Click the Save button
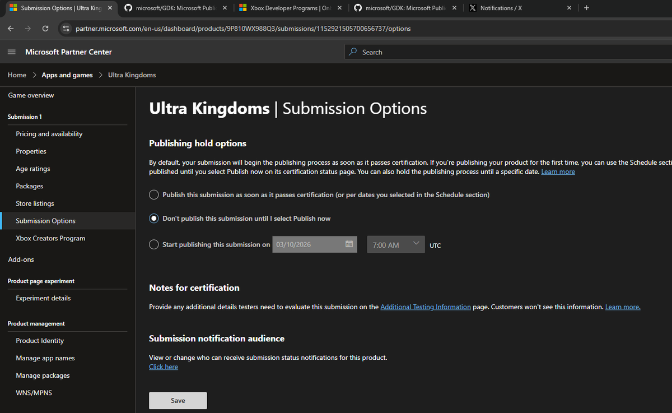Screen dimensions: 672x413 (178, 401)
